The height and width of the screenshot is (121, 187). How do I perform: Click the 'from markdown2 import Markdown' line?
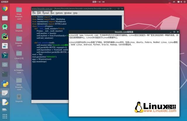[x=49, y=21]
